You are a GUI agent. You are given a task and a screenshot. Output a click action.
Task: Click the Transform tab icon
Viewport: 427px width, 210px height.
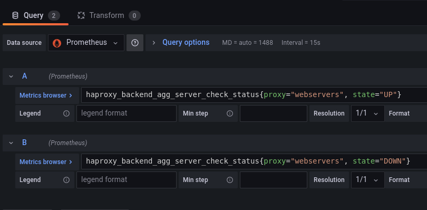point(81,15)
